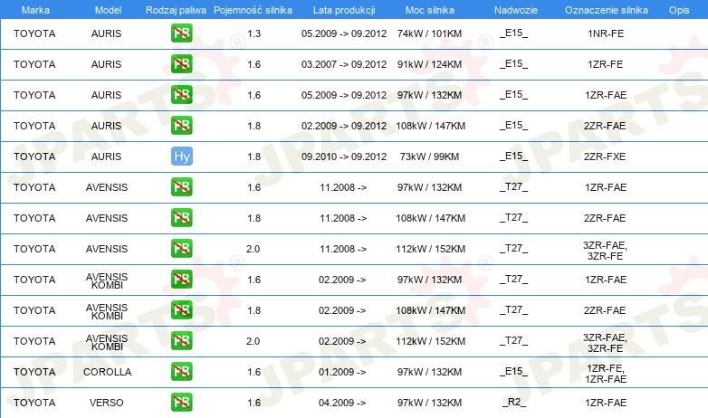Click petrol icon in COROLLA row
Image resolution: width=708 pixels, height=418 pixels.
pyautogui.click(x=181, y=372)
